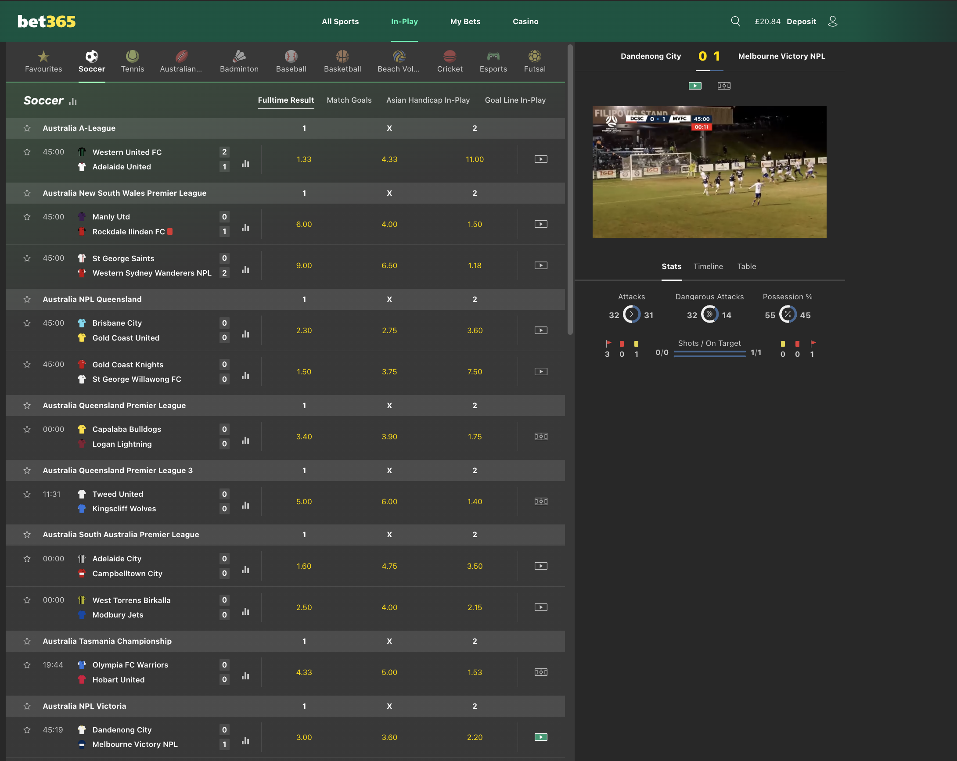
Task: Open match tracker for Tweed United game
Action: (541, 502)
